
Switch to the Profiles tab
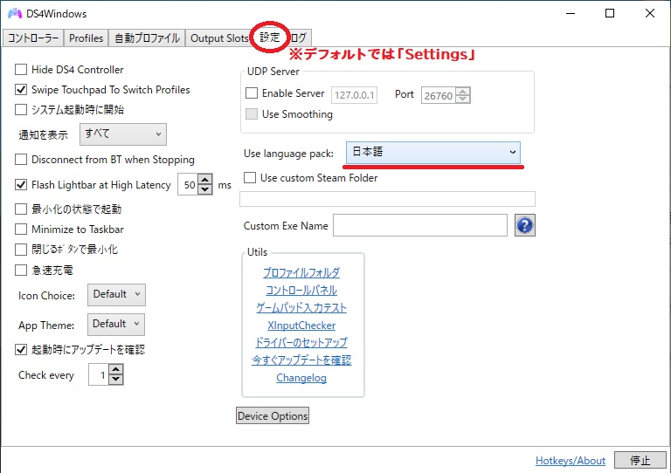86,38
